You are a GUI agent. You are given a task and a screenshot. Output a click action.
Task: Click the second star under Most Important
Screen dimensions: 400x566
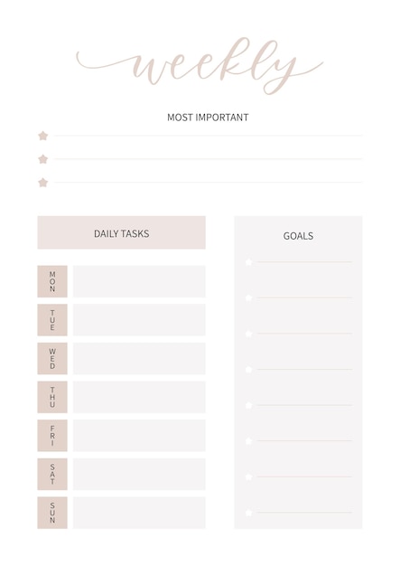point(43,159)
